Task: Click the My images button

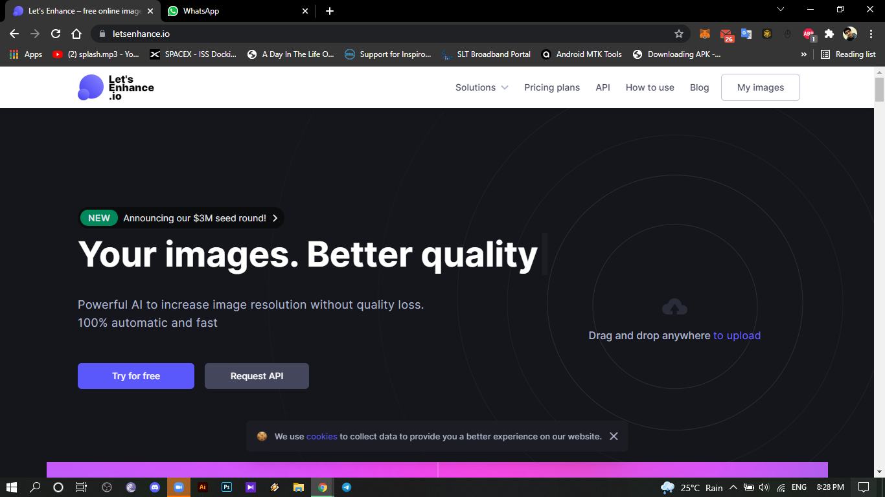Action: coord(761,87)
